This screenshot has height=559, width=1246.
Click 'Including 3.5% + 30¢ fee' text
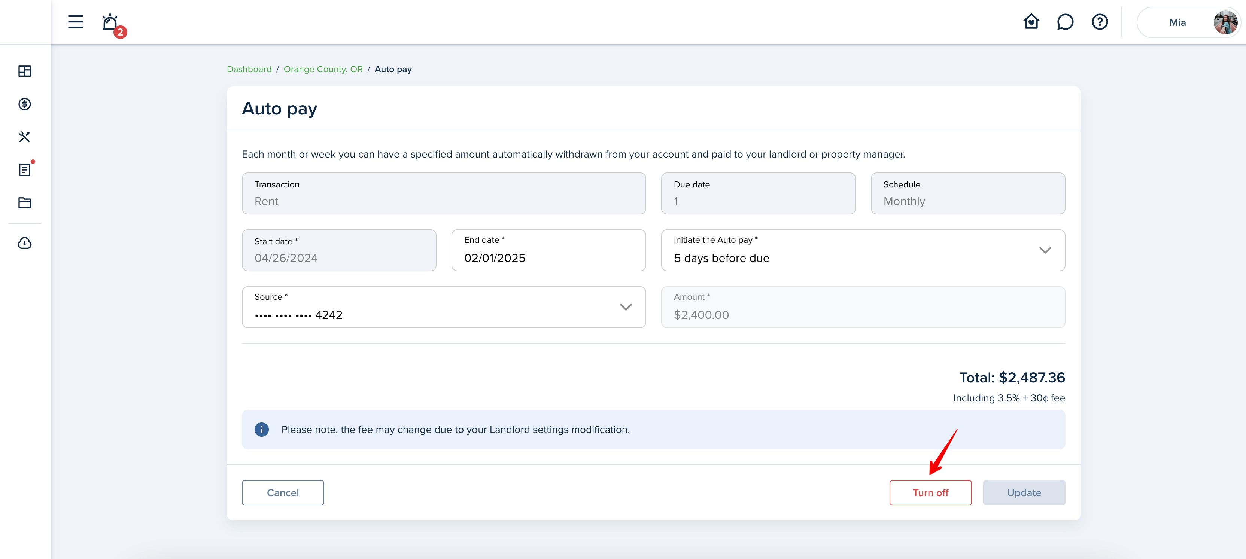(x=1009, y=398)
